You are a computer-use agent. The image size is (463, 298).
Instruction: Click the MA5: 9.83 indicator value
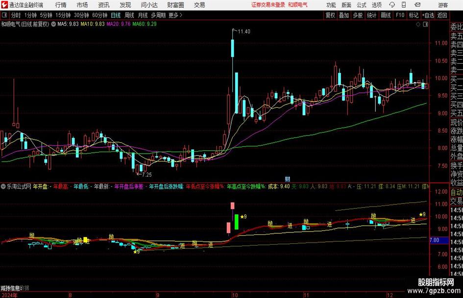(68, 24)
